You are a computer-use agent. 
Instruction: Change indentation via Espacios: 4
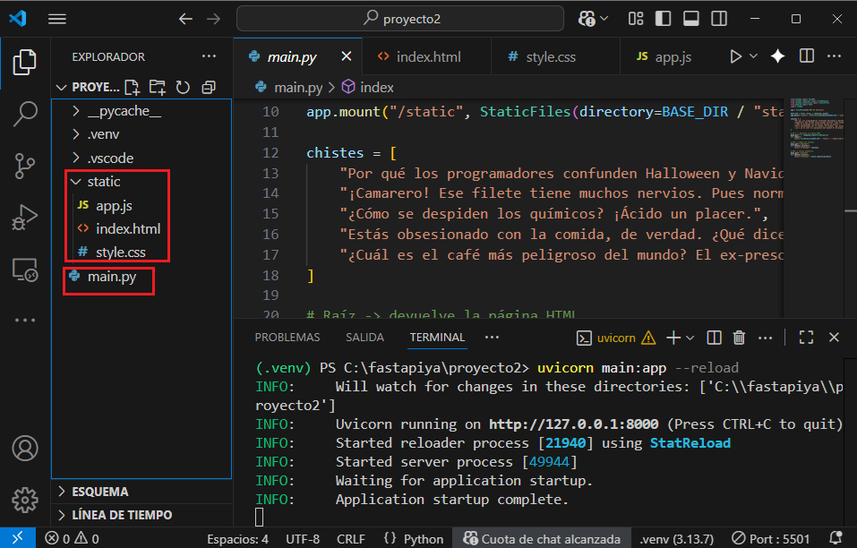237,539
